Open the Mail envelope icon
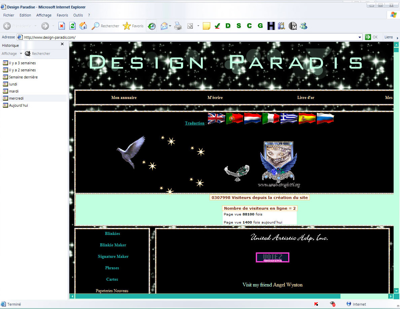The height and width of the screenshot is (309, 400). point(164,26)
